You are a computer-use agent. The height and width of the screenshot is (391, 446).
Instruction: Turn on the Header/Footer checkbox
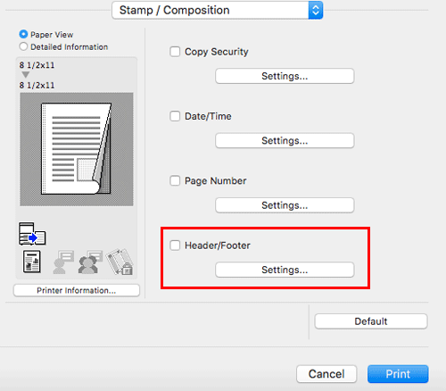tap(175, 245)
